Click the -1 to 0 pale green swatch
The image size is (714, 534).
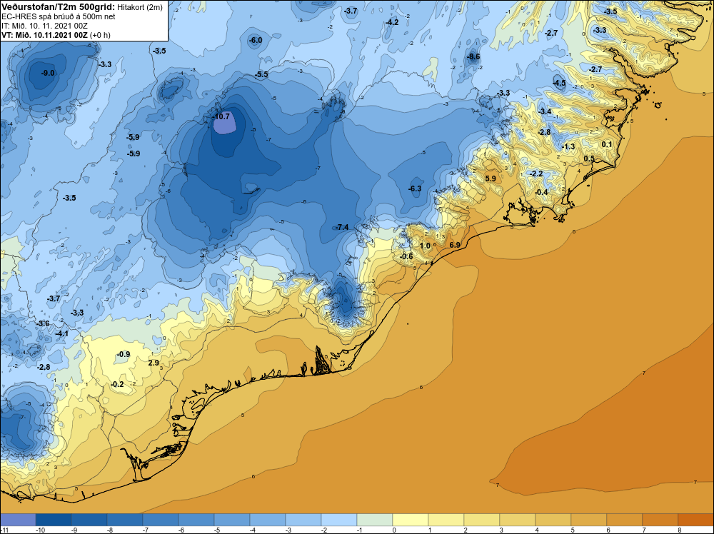coord(375,520)
